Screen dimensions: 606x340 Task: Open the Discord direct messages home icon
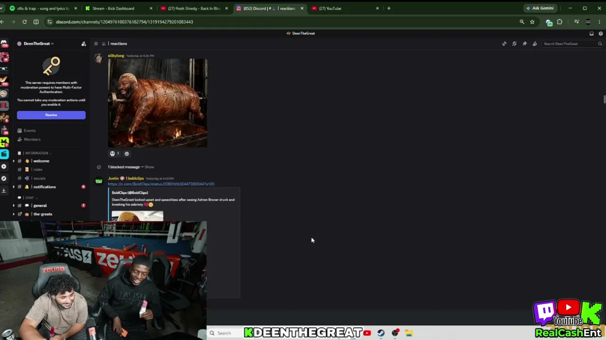pos(4,44)
